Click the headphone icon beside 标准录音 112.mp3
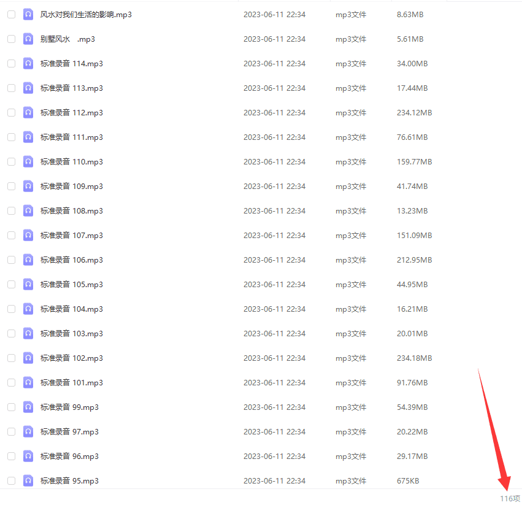This screenshot has height=505, width=522. coord(28,113)
